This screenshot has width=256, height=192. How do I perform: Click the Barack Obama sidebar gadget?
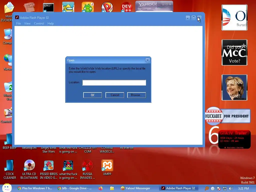tap(234, 17)
